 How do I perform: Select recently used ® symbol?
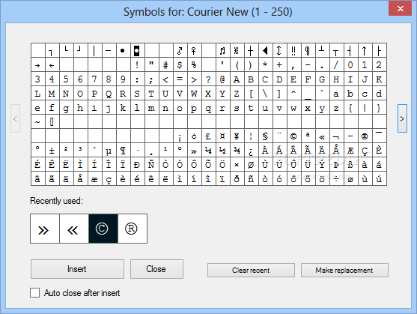coord(133,229)
